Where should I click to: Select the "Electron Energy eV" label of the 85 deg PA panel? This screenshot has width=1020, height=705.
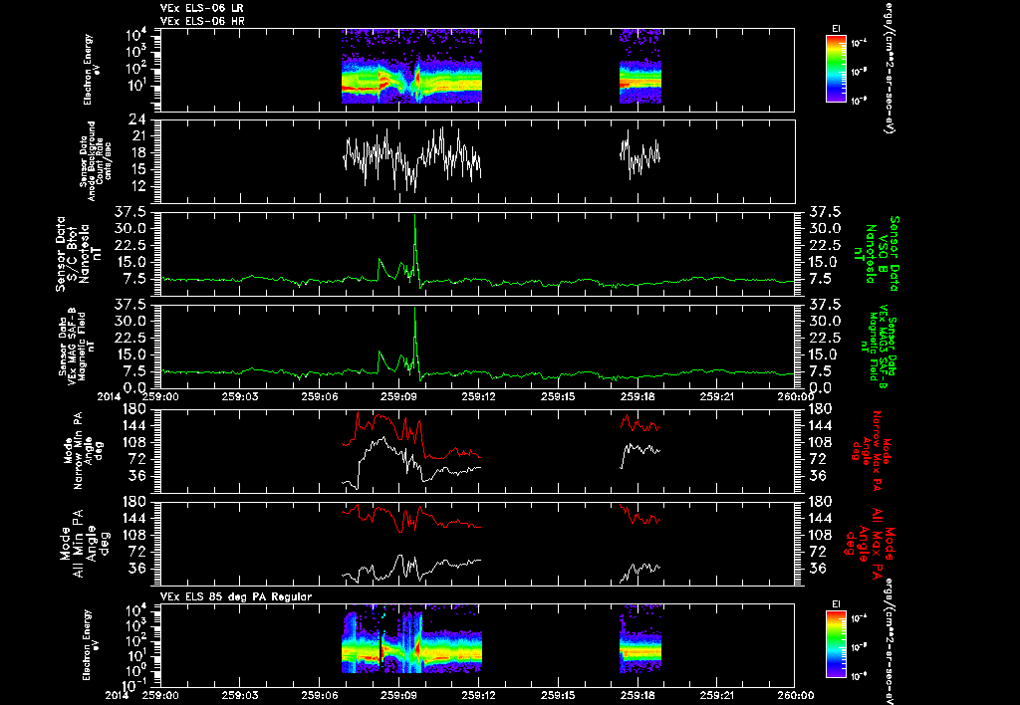coord(92,645)
